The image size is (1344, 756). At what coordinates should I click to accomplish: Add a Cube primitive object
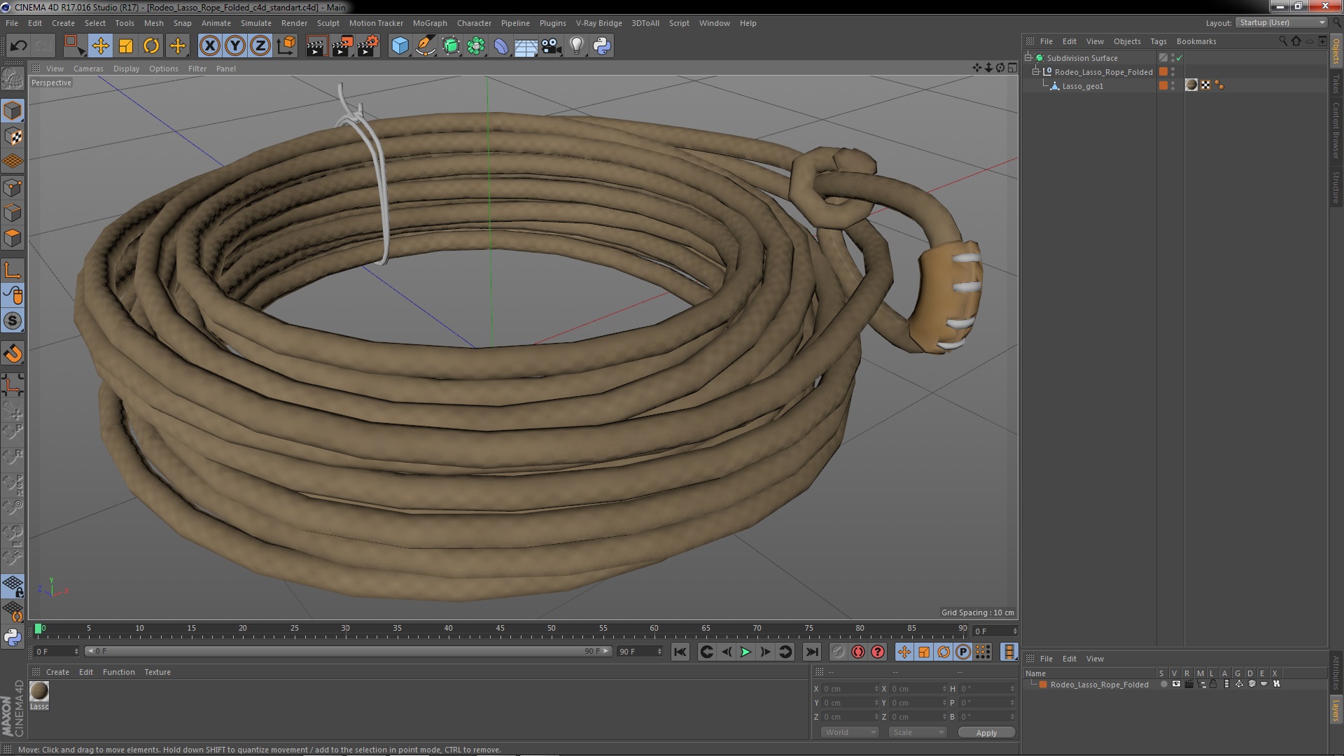point(400,46)
